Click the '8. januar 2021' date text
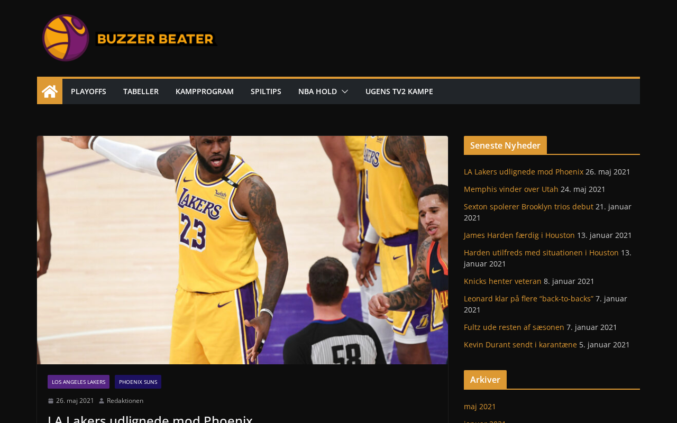Screen dimensions: 677x423 tap(569, 281)
